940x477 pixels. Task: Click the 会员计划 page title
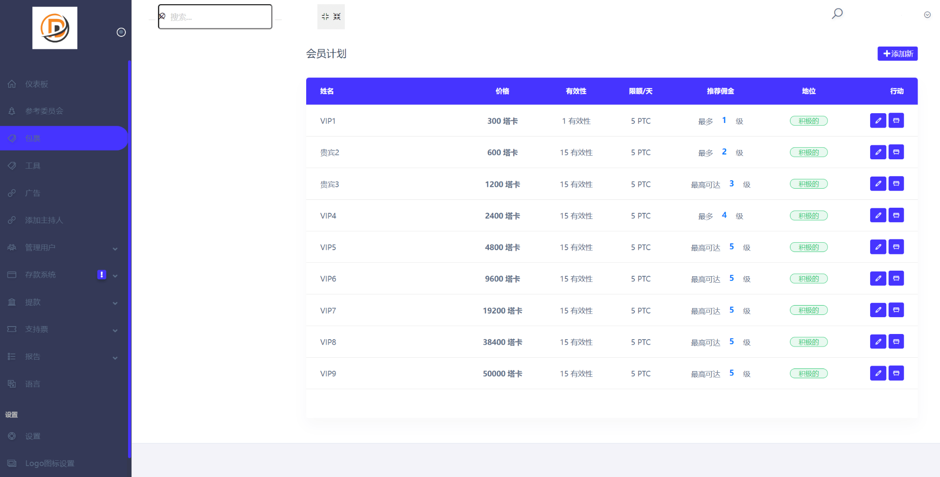coord(326,54)
